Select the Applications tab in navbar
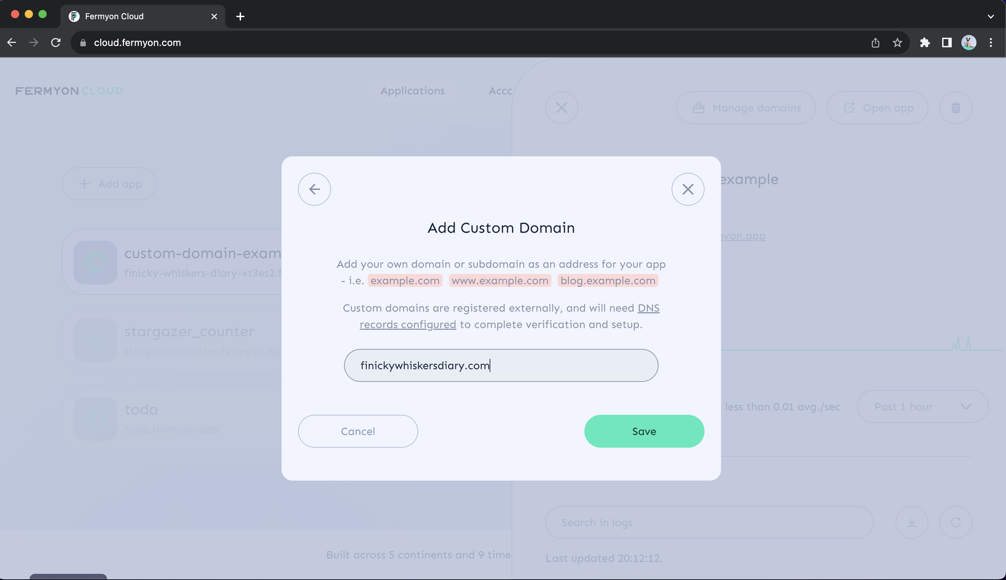 pos(412,90)
